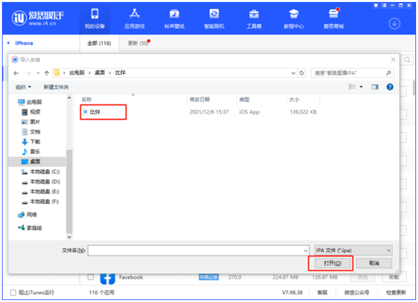Click the download manager arrow icon
418x302 pixels.
coord(394,23)
